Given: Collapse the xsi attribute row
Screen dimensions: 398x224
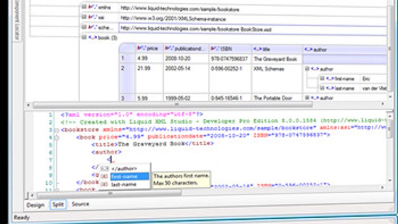Looking at the screenshot, I should pyautogui.click(x=84, y=17).
